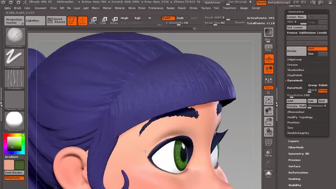Click the Rotate canvas navigation icon
This screenshot has height=189, width=336.
coord(269,132)
